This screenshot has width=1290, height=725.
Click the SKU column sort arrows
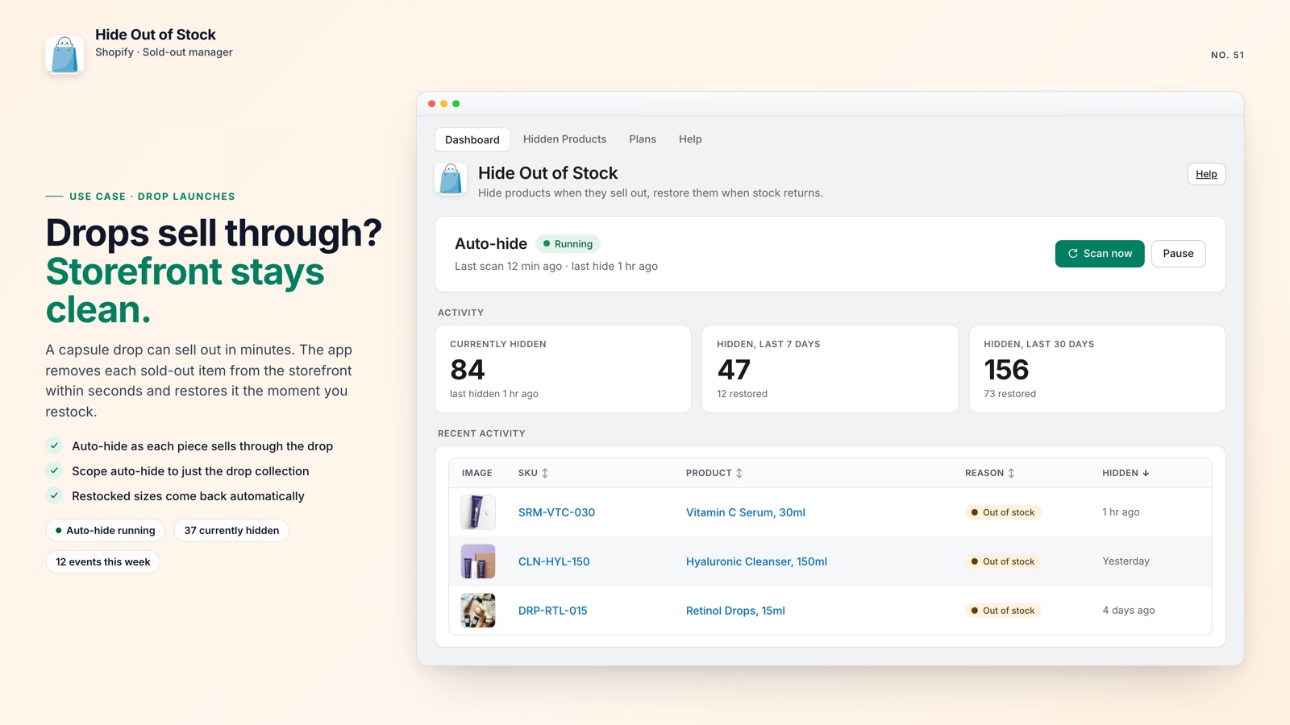point(545,473)
